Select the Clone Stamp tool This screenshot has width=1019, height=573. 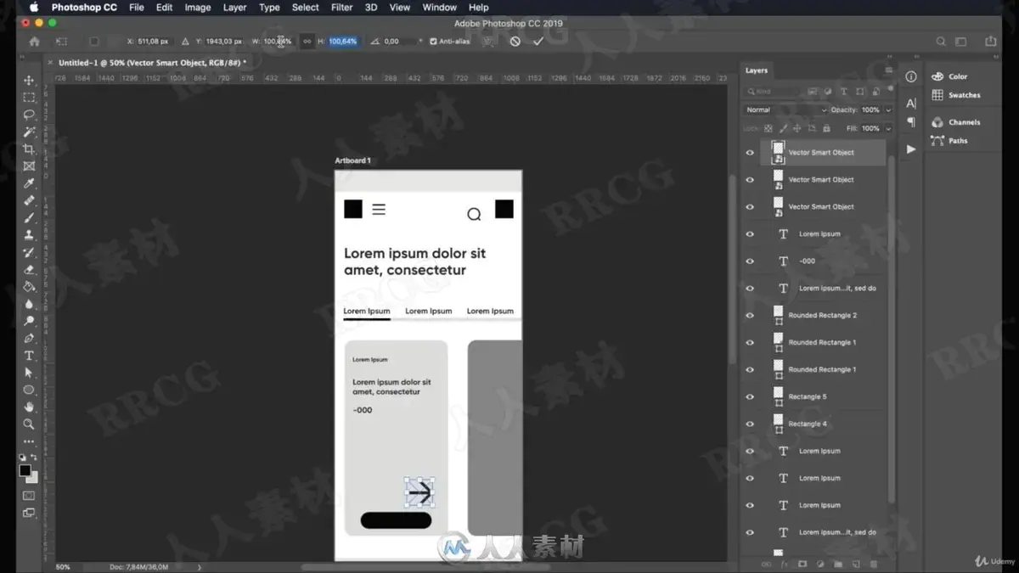29,235
